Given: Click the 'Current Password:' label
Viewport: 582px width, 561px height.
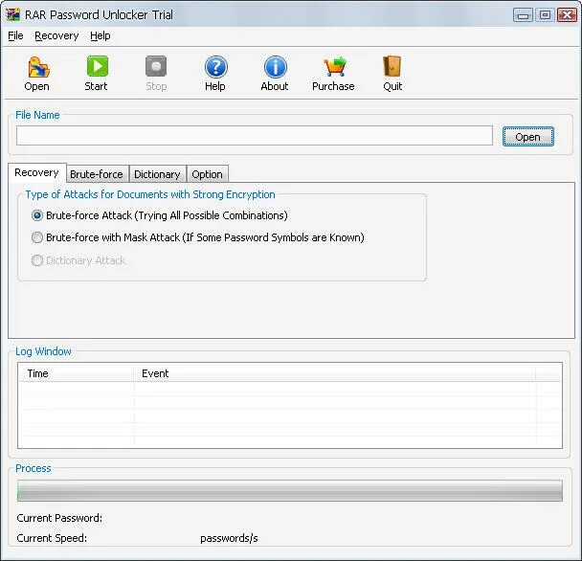Looking at the screenshot, I should point(59,518).
